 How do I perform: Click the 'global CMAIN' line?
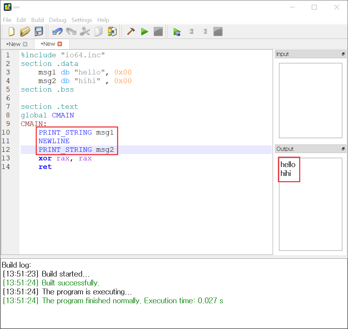[x=47, y=115]
